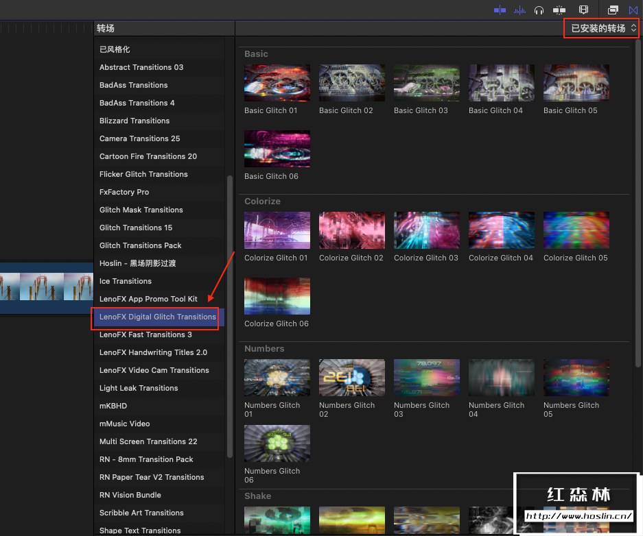This screenshot has width=643, height=536.
Task: Pick the Colorize Glitch 03 thumbnail
Action: (x=427, y=230)
